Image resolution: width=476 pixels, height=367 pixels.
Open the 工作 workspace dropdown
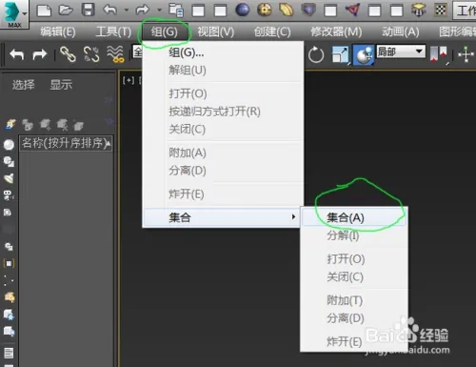(x=465, y=10)
